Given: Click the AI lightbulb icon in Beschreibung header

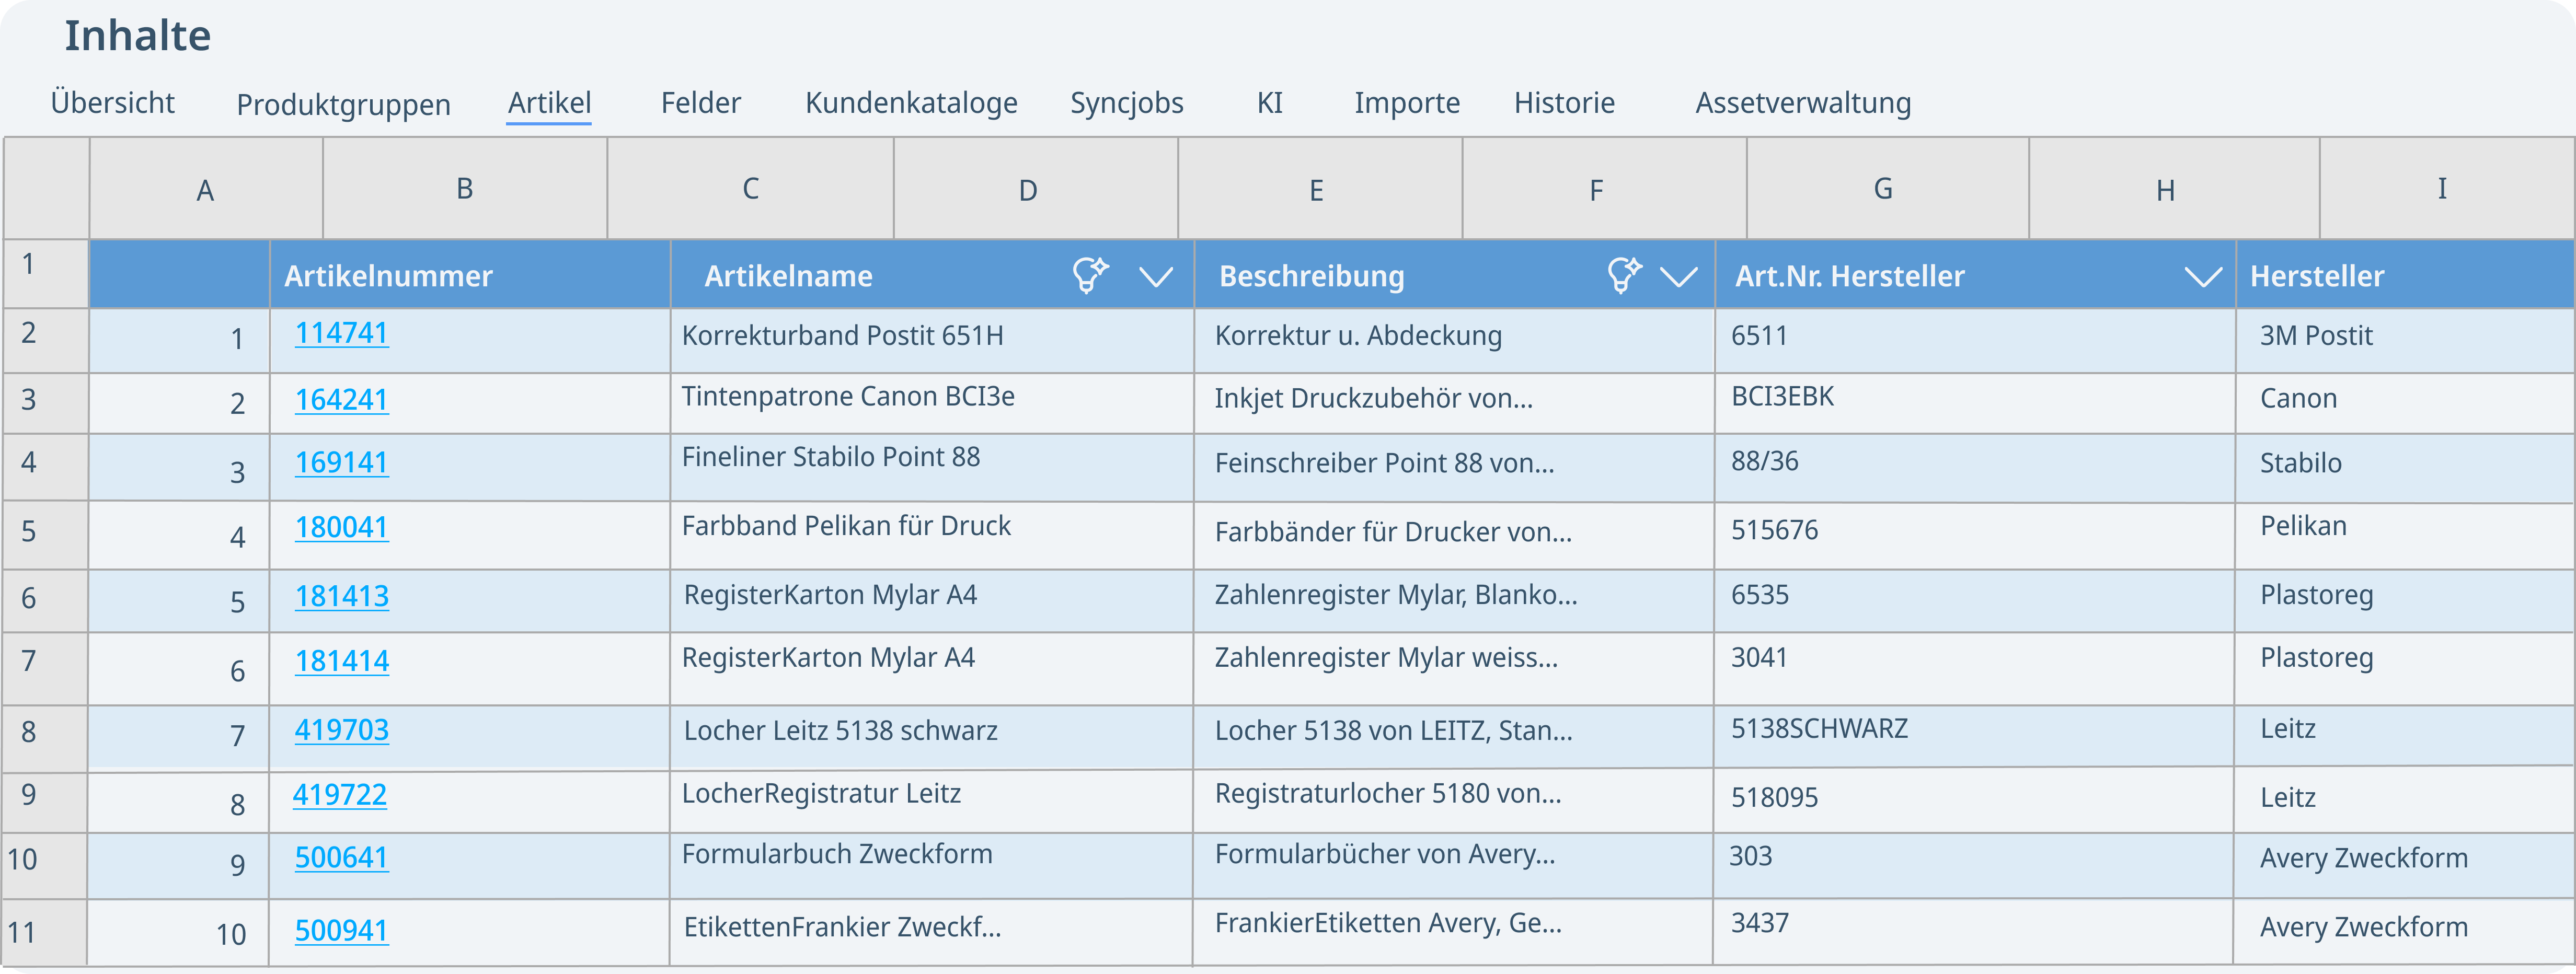Looking at the screenshot, I should pos(1624,274).
